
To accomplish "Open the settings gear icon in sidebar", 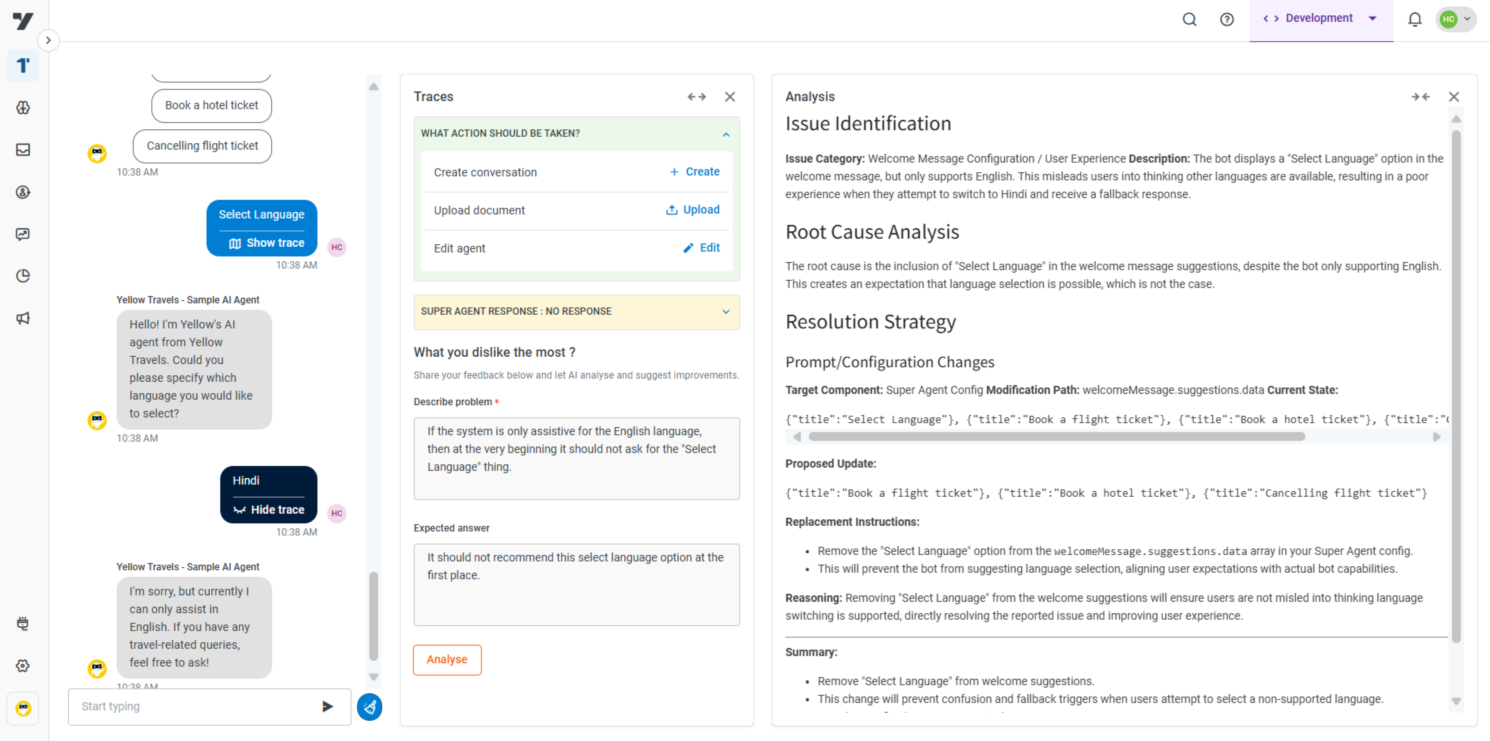I will pyautogui.click(x=23, y=666).
